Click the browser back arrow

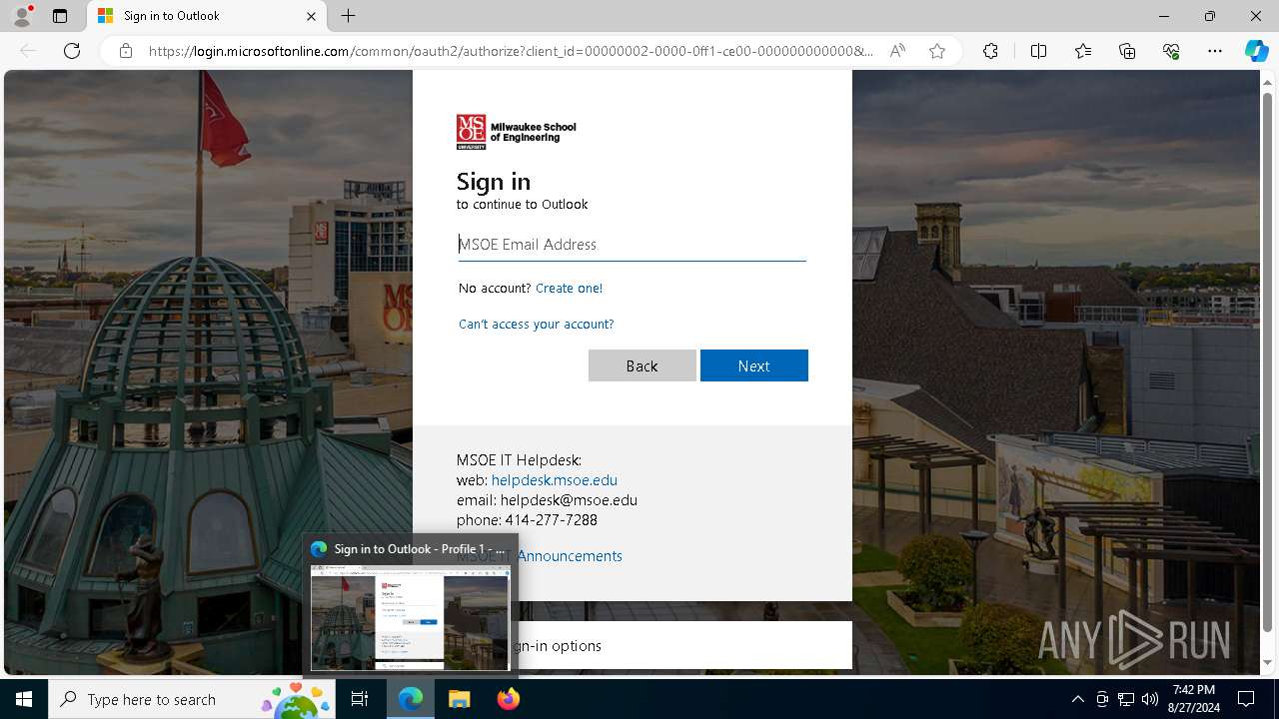[x=28, y=51]
